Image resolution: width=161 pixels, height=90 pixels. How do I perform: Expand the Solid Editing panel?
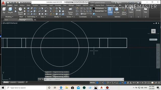coord(32,17)
